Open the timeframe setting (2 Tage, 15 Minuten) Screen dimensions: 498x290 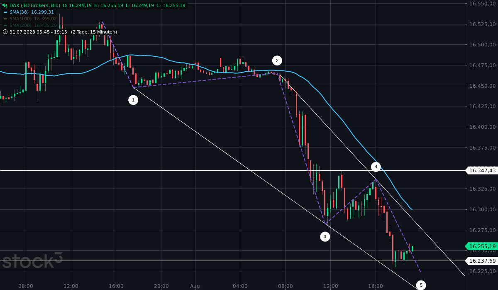coord(94,31)
